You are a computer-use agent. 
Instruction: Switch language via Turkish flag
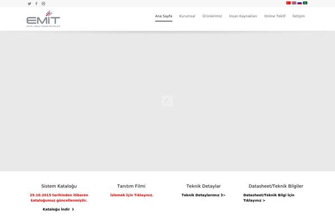coord(289,3)
